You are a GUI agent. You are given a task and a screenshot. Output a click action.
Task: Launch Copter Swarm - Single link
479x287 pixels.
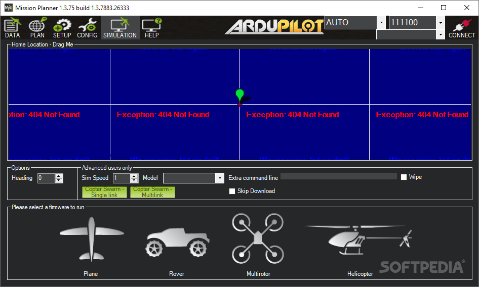pos(104,192)
